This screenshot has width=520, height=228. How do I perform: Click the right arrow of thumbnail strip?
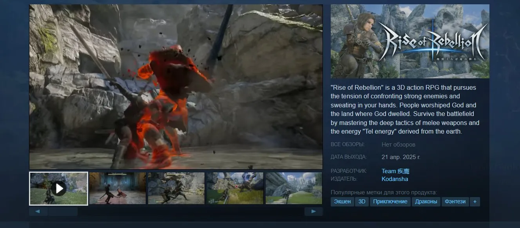point(313,212)
